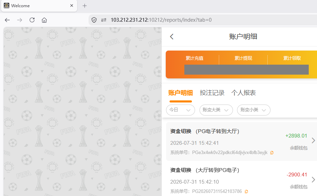The width and height of the screenshot is (317, 196).
Task: Switch to 账户明细 tab
Action: [x=181, y=93]
